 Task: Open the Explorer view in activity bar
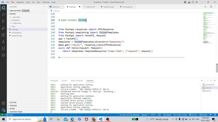tap(3, 8)
